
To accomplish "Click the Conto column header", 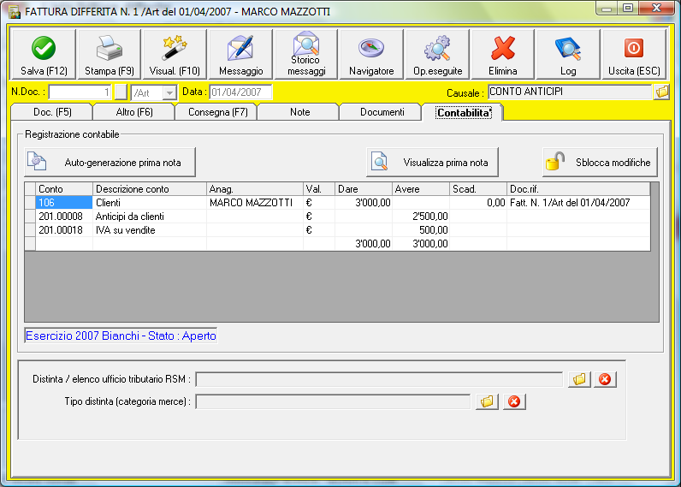I will (64, 189).
